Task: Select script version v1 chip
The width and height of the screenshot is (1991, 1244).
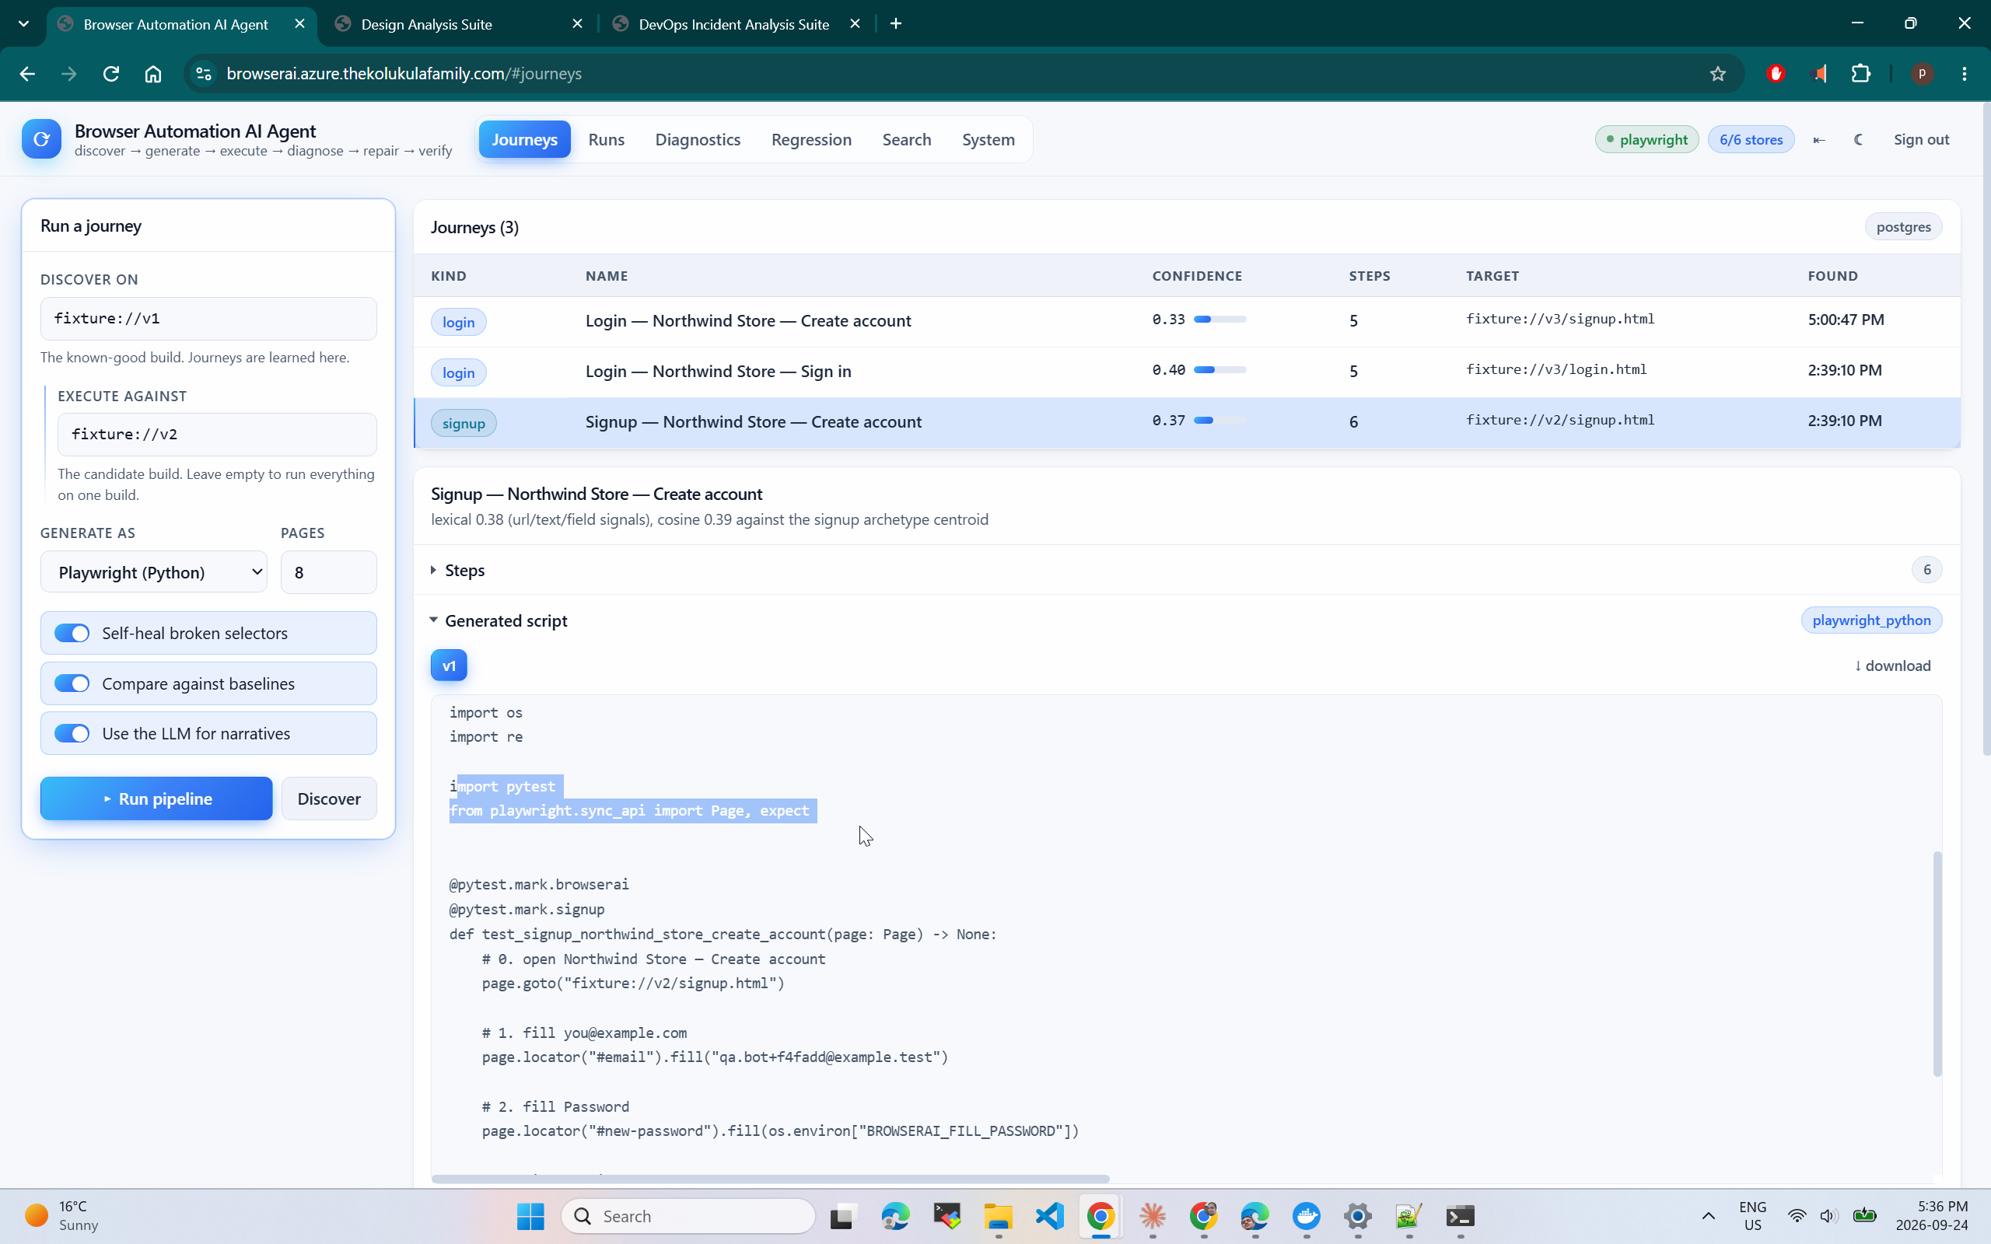Action: pyautogui.click(x=449, y=666)
